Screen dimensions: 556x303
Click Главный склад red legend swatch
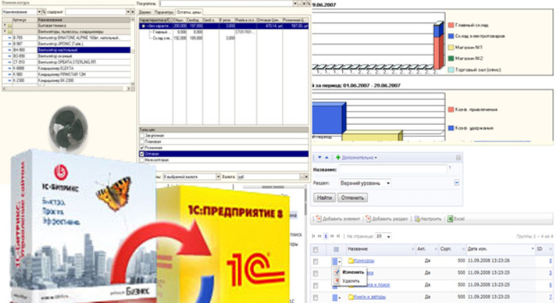click(450, 25)
